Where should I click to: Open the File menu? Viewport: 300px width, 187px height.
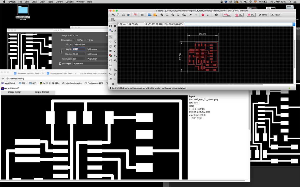pyautogui.click(x=20, y=2)
